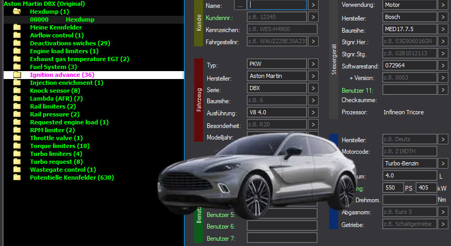Click the Benutzer 11 green label

(357, 90)
